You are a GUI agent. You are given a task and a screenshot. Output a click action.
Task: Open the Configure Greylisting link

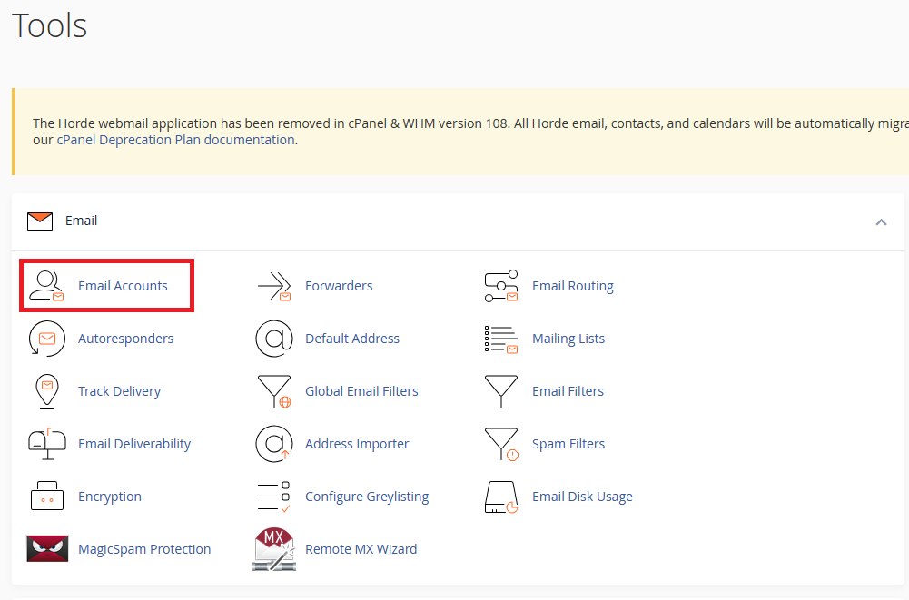[367, 497]
